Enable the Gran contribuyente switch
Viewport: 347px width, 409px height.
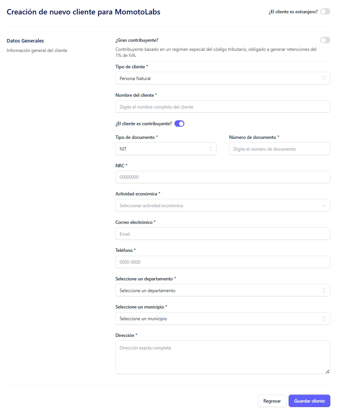(x=325, y=40)
